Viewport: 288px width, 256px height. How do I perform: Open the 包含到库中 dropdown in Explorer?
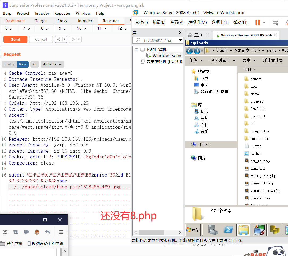[223, 60]
